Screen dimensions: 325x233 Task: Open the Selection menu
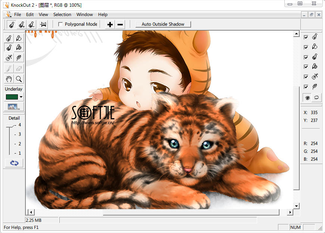coord(62,15)
